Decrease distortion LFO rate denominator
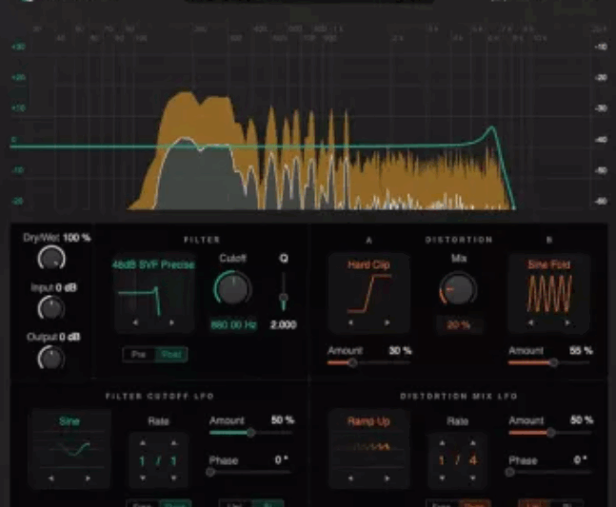This screenshot has height=507, width=616. coord(473,478)
